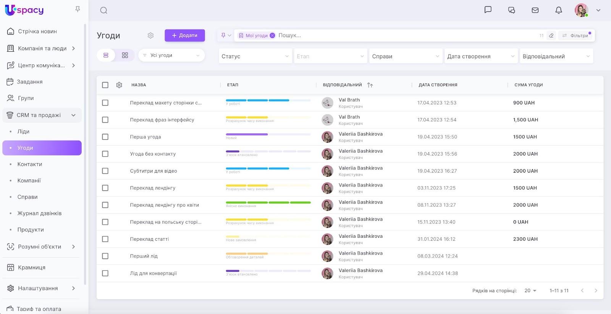Select the Переклад статті row checkbox

105,239
